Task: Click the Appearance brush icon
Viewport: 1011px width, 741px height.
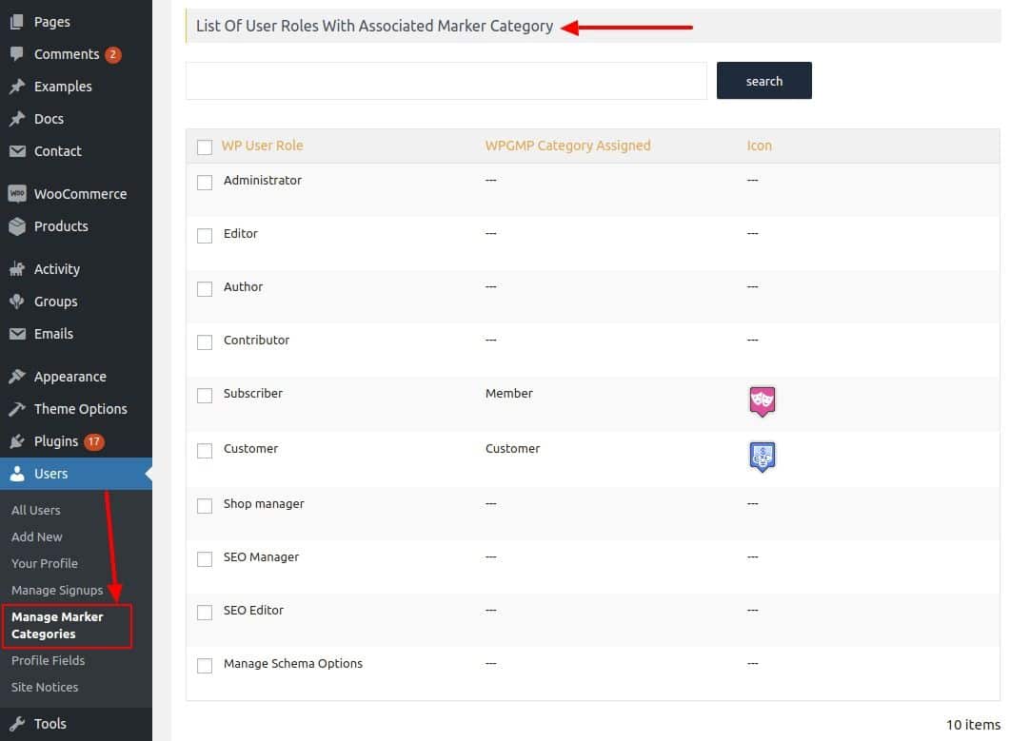Action: click(x=16, y=376)
